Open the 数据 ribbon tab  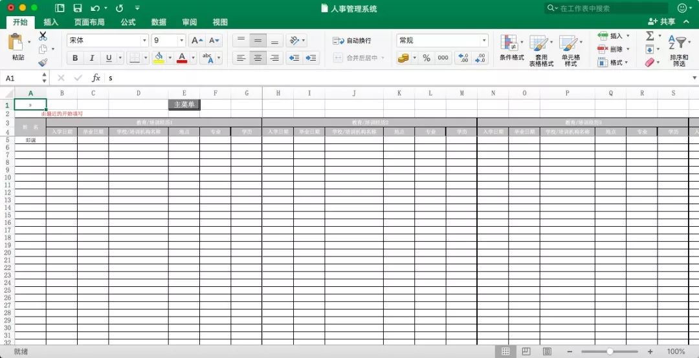[159, 22]
